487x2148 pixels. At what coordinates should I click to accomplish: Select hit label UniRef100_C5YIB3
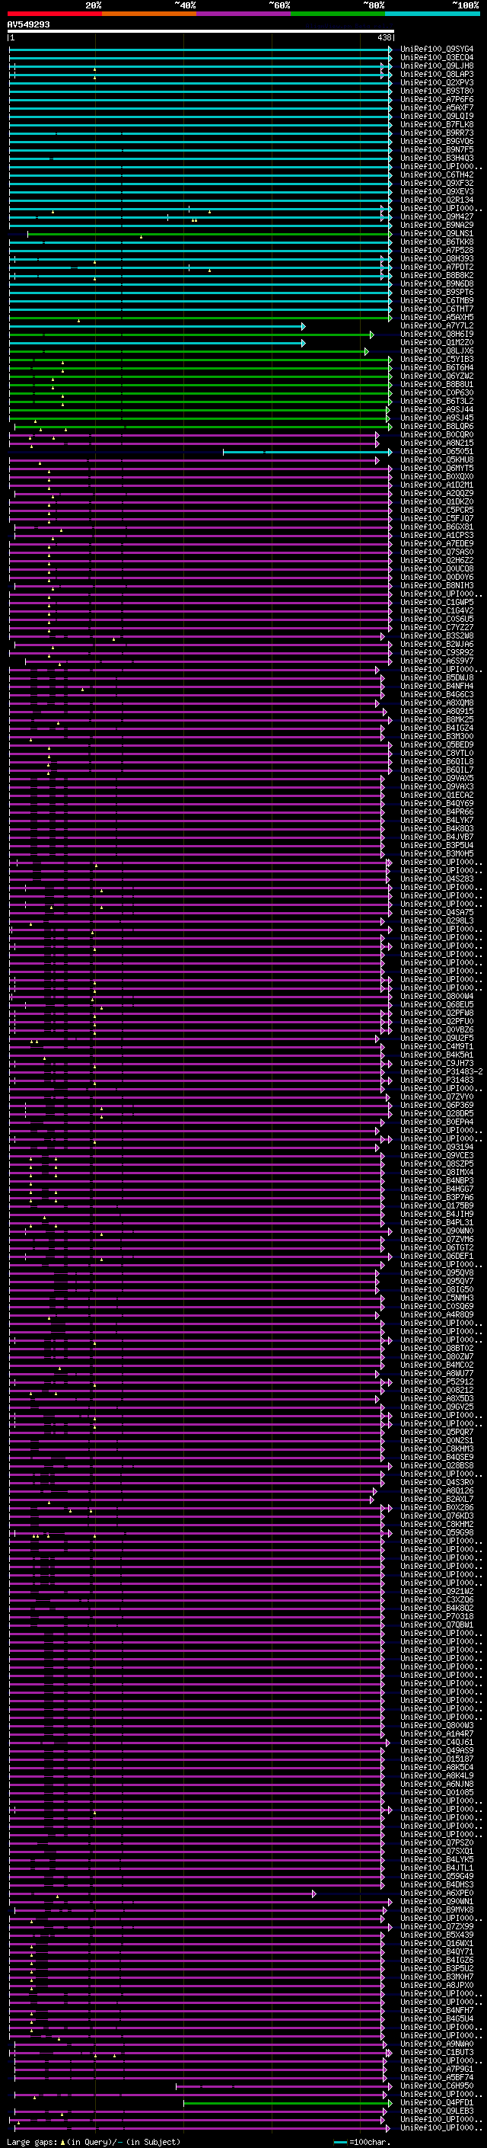click(x=436, y=360)
